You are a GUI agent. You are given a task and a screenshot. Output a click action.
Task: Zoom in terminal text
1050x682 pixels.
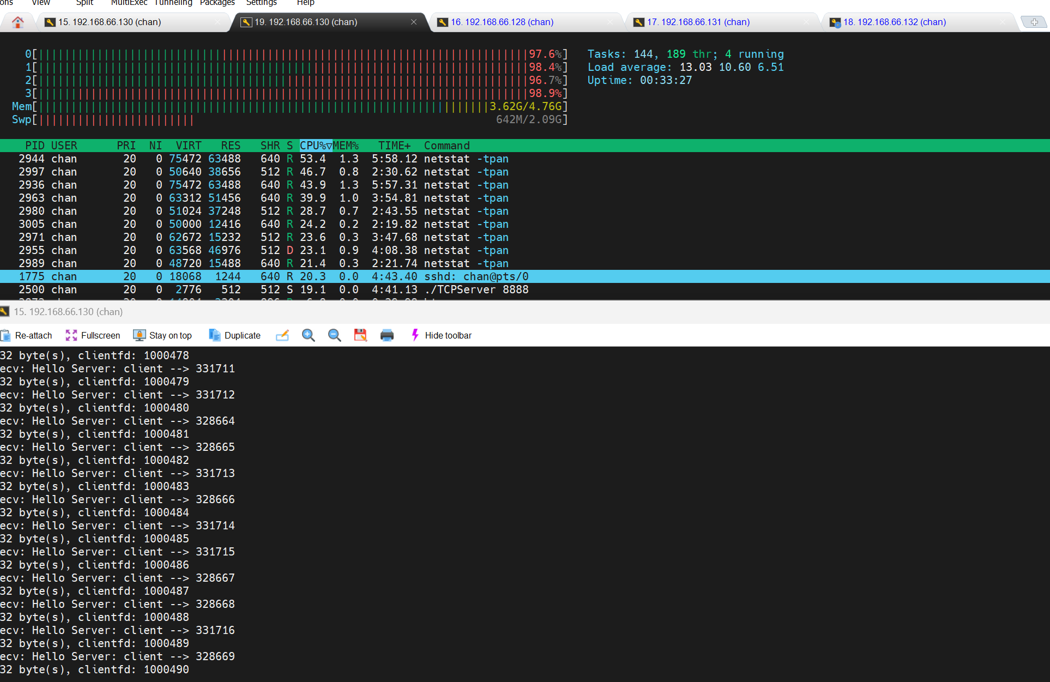309,335
